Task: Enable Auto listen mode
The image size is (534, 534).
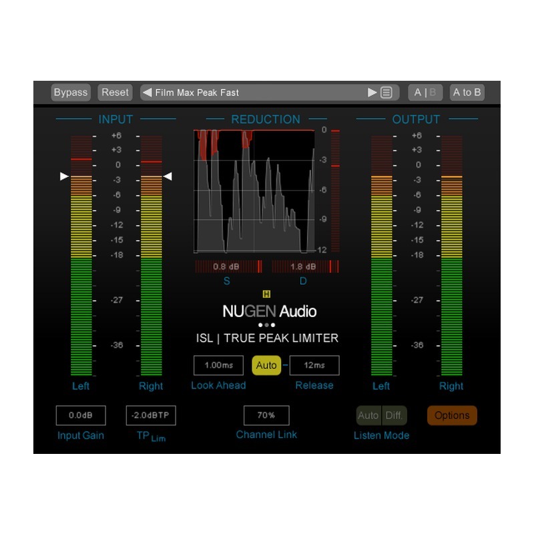Action: (368, 415)
